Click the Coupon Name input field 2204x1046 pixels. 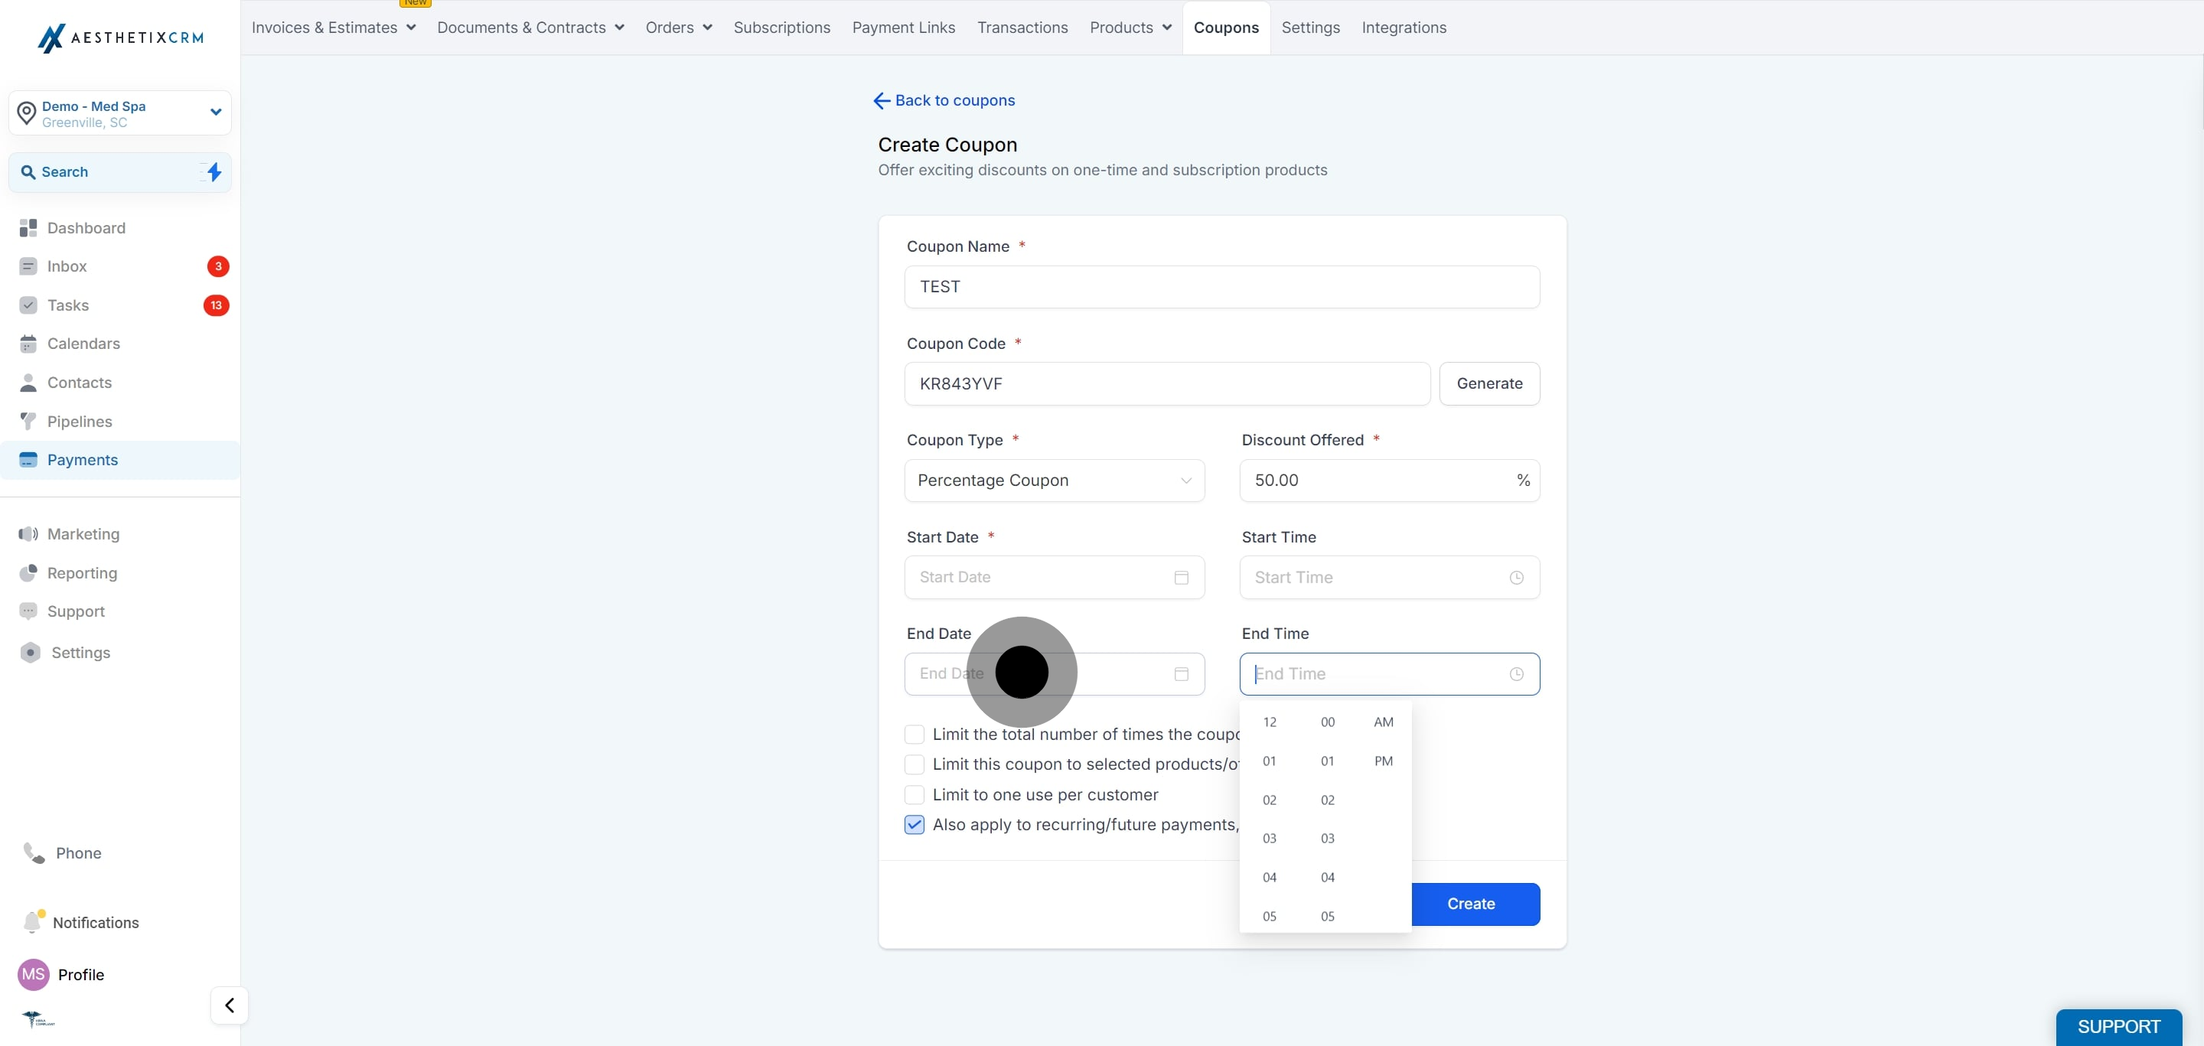coord(1222,286)
